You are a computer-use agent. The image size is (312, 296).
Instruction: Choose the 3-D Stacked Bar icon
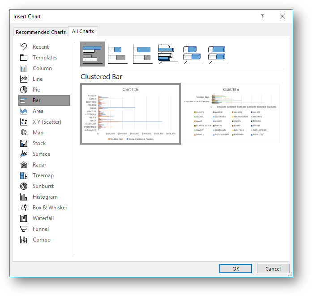[192, 54]
